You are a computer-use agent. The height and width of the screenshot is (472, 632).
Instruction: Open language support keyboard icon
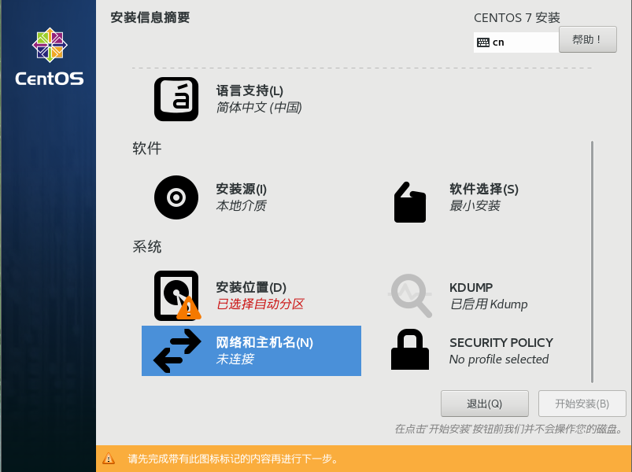coord(176,99)
